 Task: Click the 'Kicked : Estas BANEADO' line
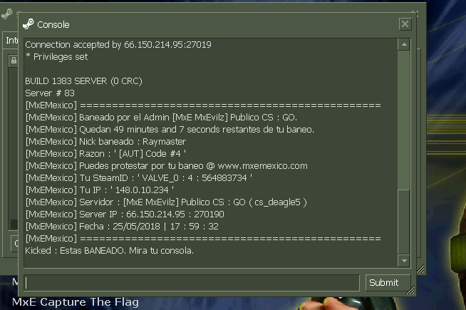109,251
